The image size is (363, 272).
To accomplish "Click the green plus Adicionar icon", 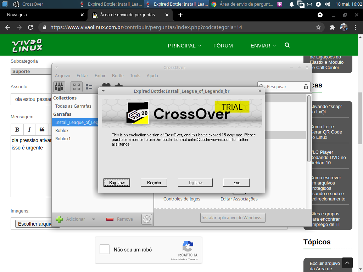I will [59, 219].
